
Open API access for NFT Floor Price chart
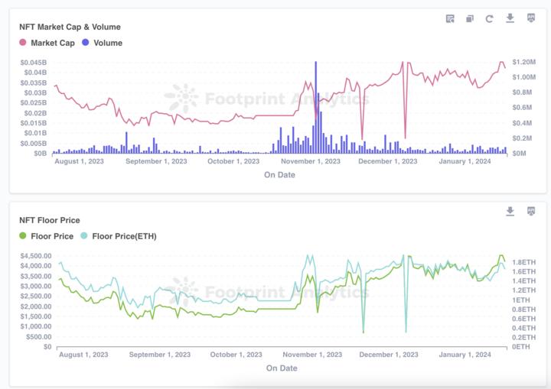531,211
